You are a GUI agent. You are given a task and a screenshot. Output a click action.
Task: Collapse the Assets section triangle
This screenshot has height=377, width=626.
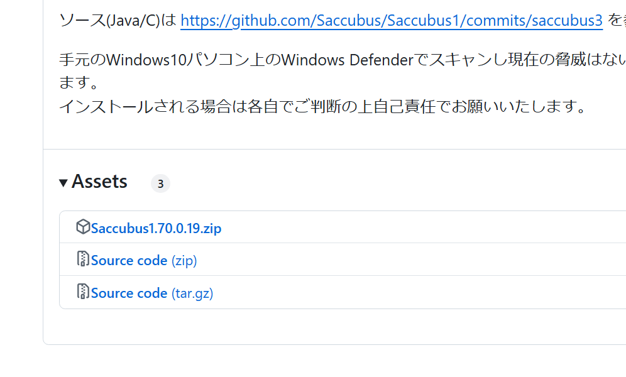click(63, 183)
